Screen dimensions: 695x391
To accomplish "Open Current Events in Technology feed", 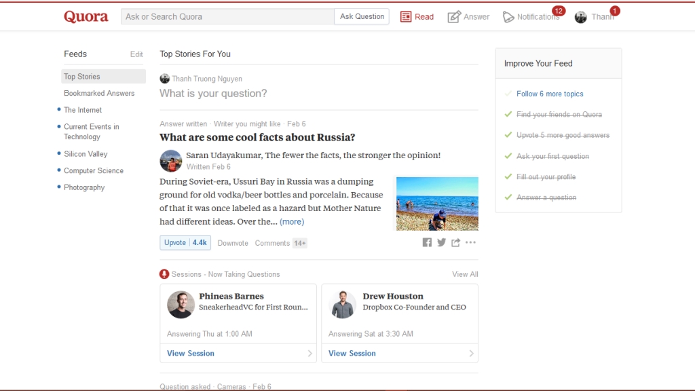I will tap(92, 132).
